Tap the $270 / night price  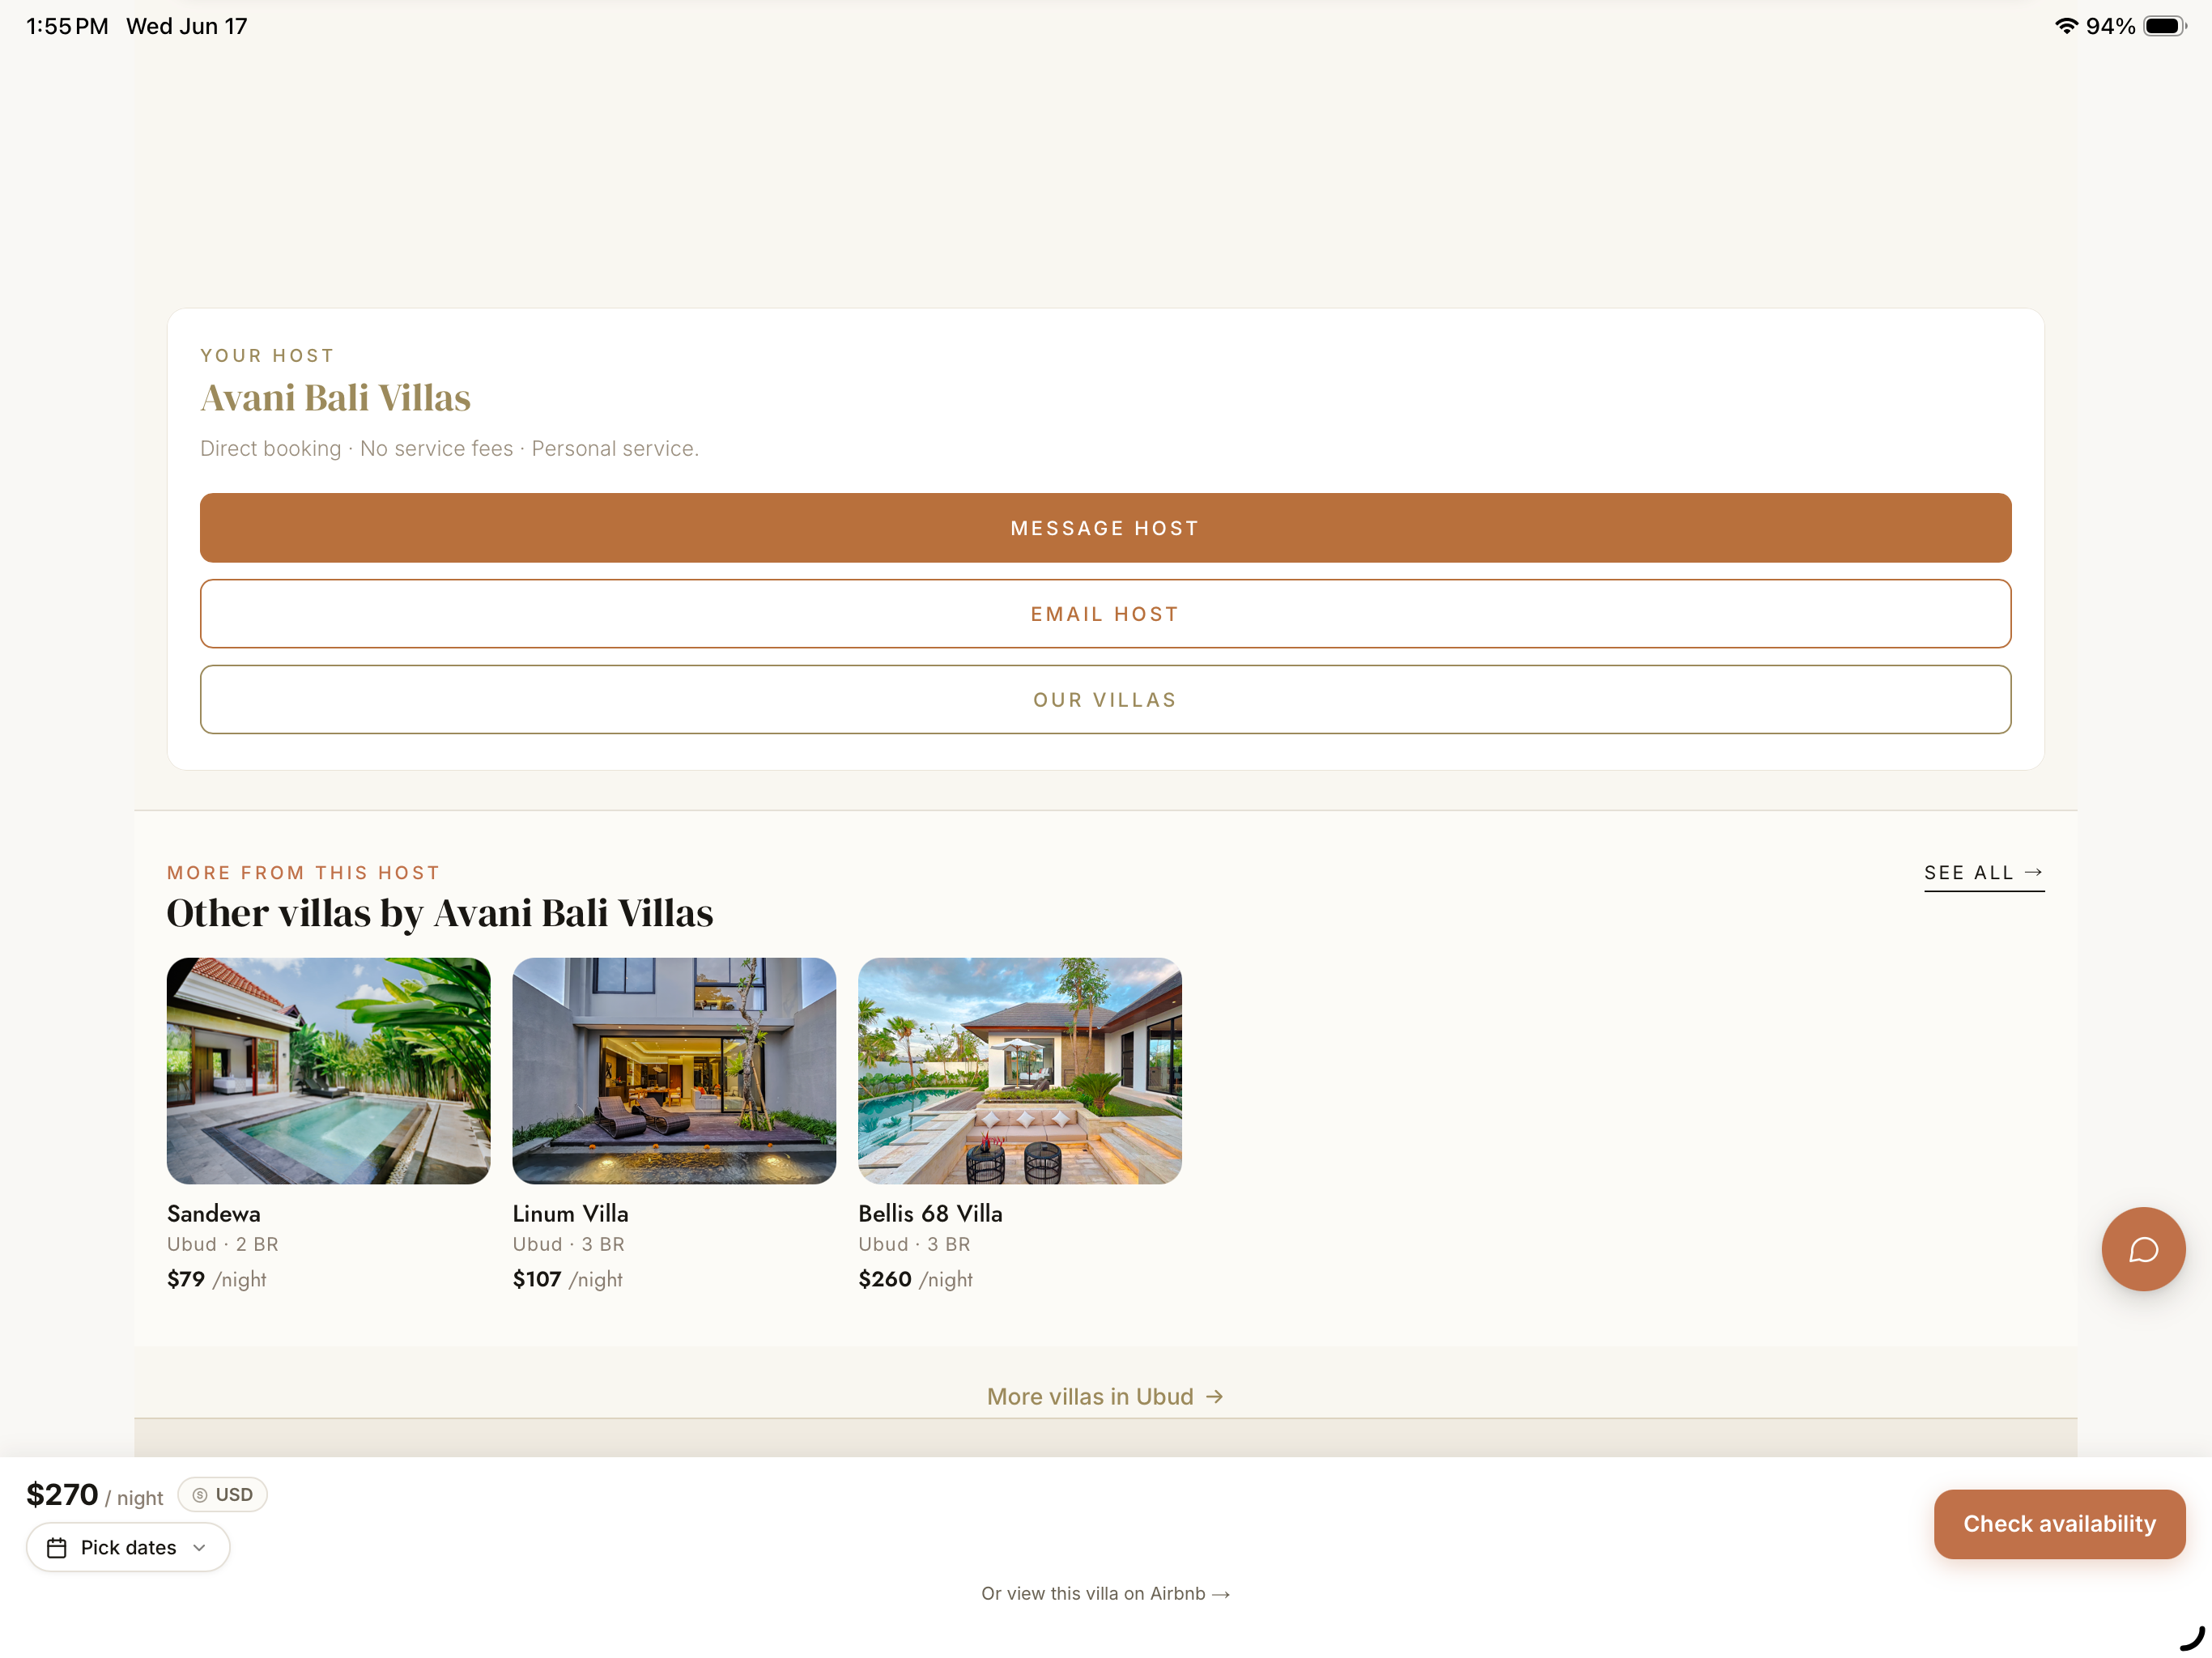tap(94, 1495)
